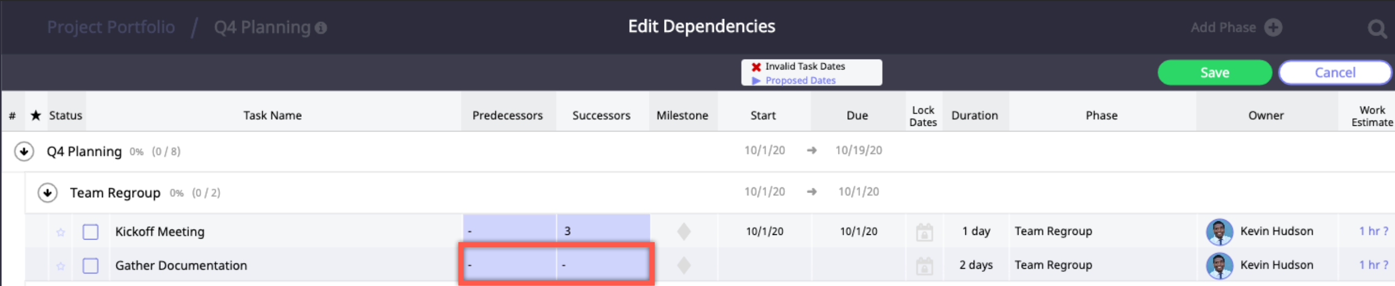Star the Gather Documentation task
The width and height of the screenshot is (1395, 286).
[61, 266]
